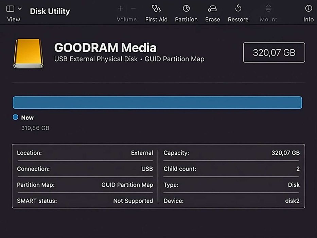The image size is (317, 238).
Task: Select USB External Physical Disk subtitle
Action: point(96,59)
